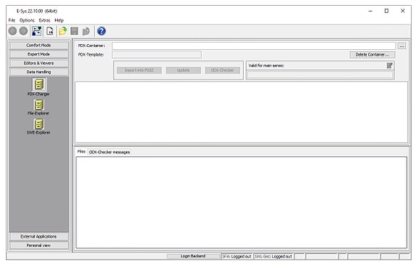The height and width of the screenshot is (266, 416).
Task: Collapse the Data Handling section
Action: point(39,72)
